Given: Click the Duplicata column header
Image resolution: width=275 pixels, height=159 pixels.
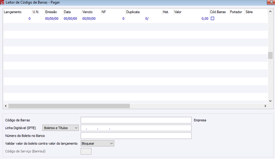Looking at the screenshot, I should click(x=144, y=12).
